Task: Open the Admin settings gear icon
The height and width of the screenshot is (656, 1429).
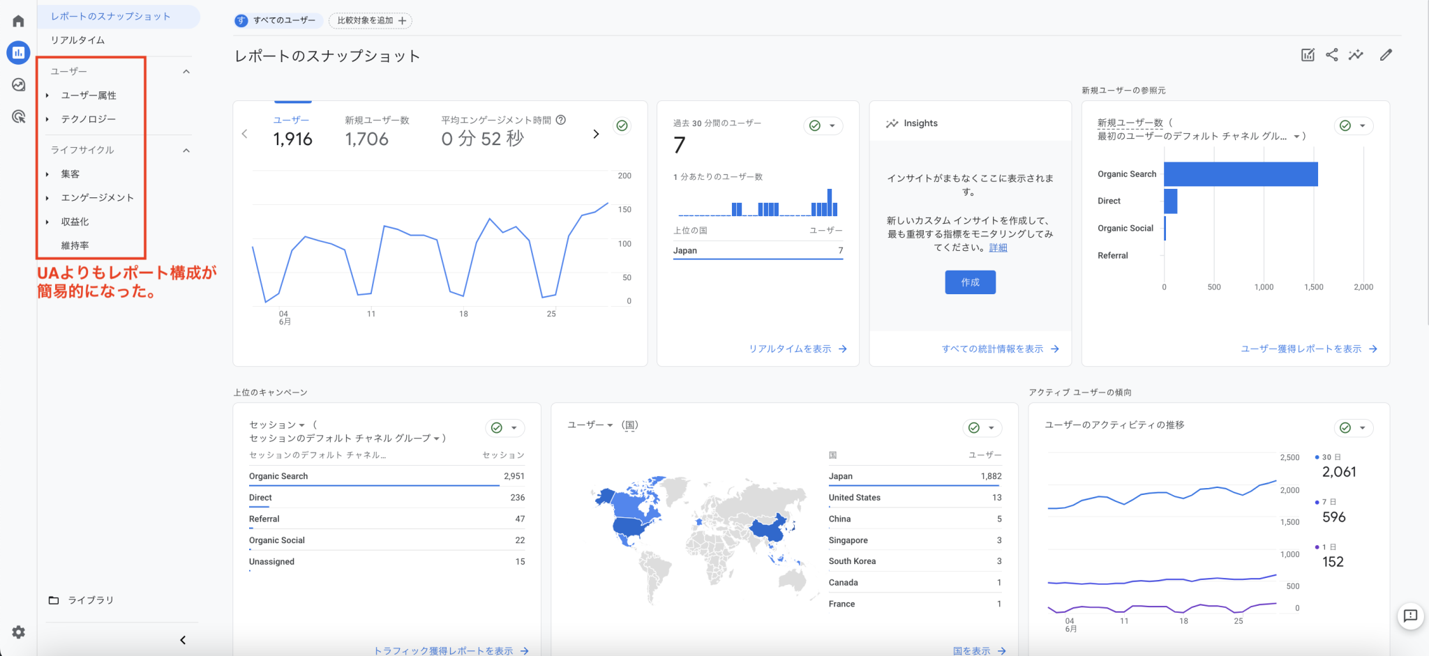Action: (18, 632)
